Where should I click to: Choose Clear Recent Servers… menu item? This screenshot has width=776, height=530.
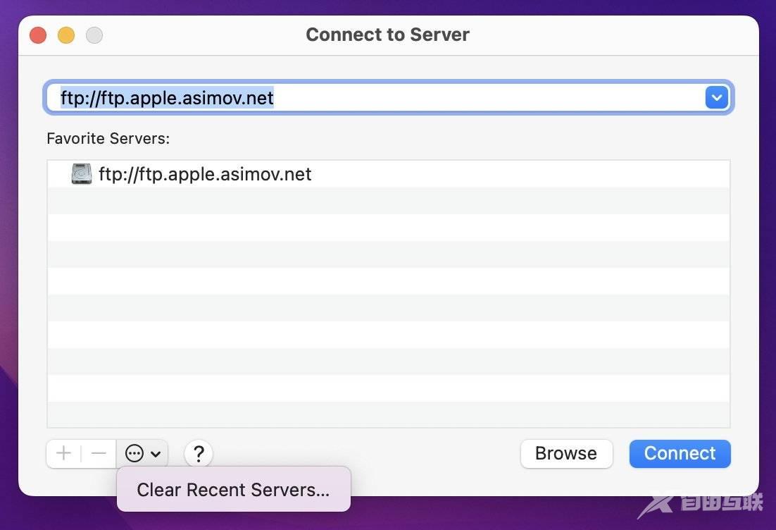(x=234, y=489)
